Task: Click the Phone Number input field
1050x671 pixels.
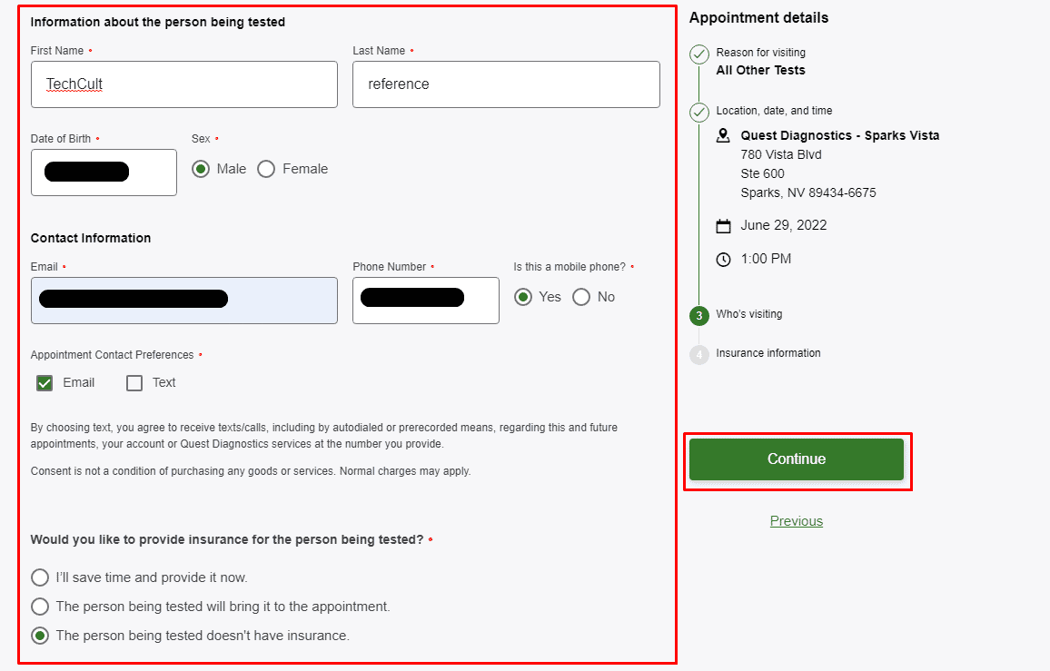Action: click(426, 301)
